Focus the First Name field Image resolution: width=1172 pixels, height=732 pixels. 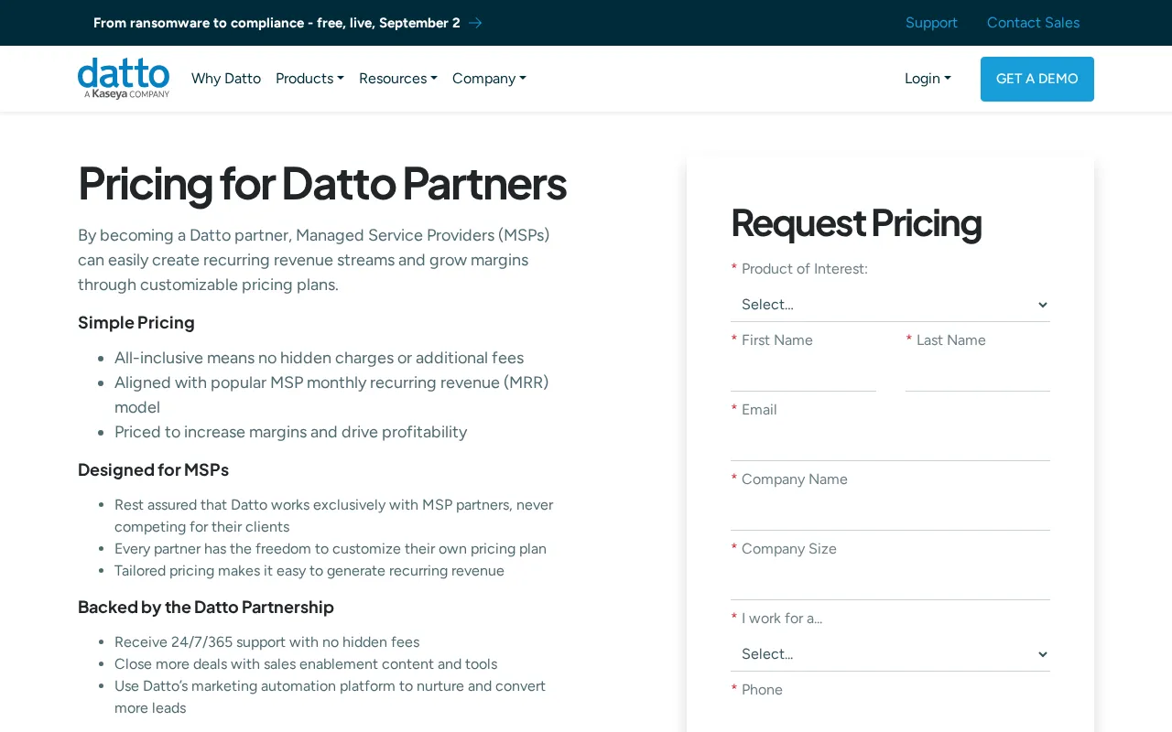tap(803, 374)
